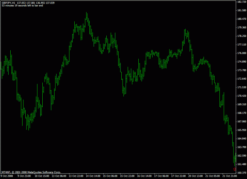
Task: Click the 165.950 price axis label
Action: click(x=241, y=130)
